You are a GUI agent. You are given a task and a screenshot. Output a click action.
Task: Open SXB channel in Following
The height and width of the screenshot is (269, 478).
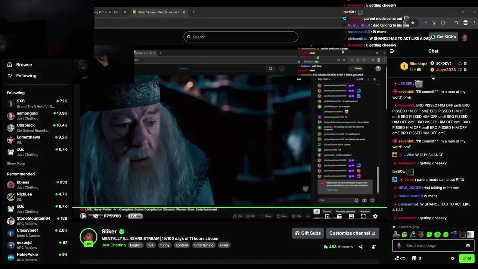point(37,103)
